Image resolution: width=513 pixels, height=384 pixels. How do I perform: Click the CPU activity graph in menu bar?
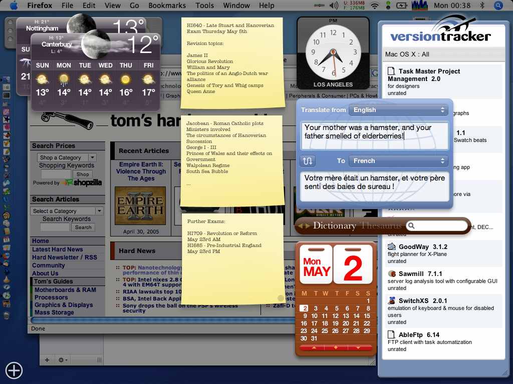[x=419, y=5]
